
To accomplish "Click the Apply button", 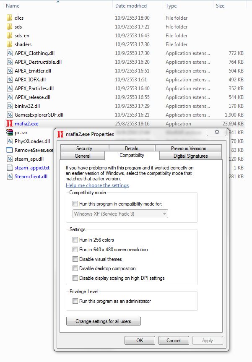I will [x=208, y=341].
